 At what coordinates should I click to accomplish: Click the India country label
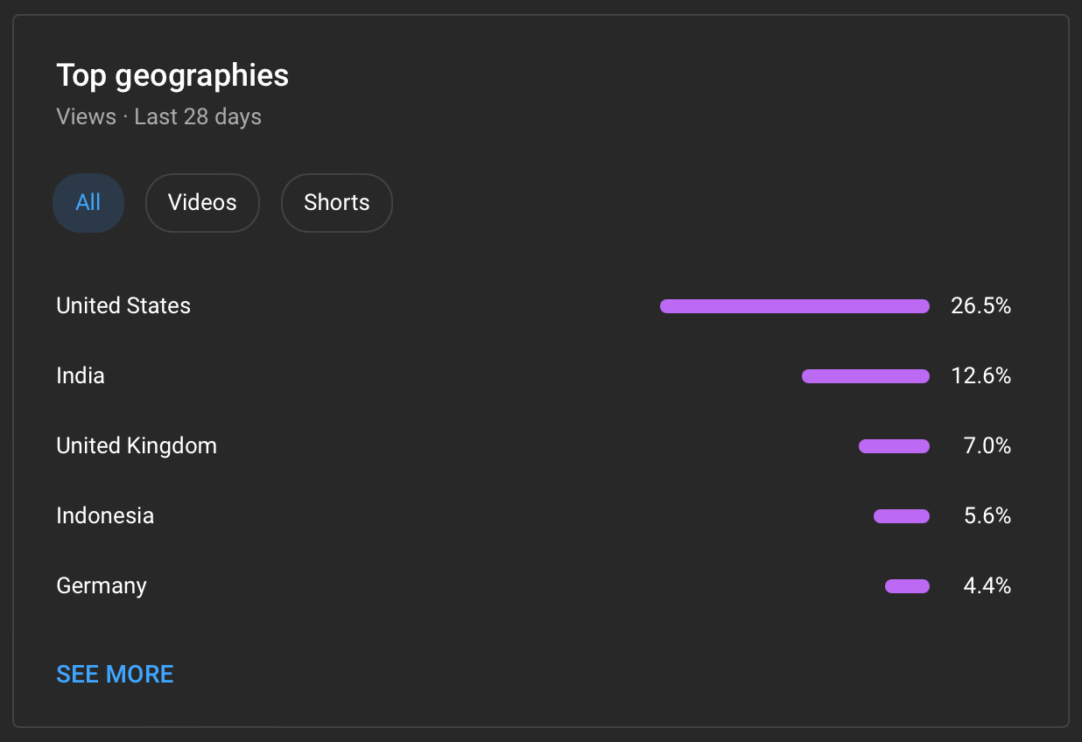[x=81, y=375]
